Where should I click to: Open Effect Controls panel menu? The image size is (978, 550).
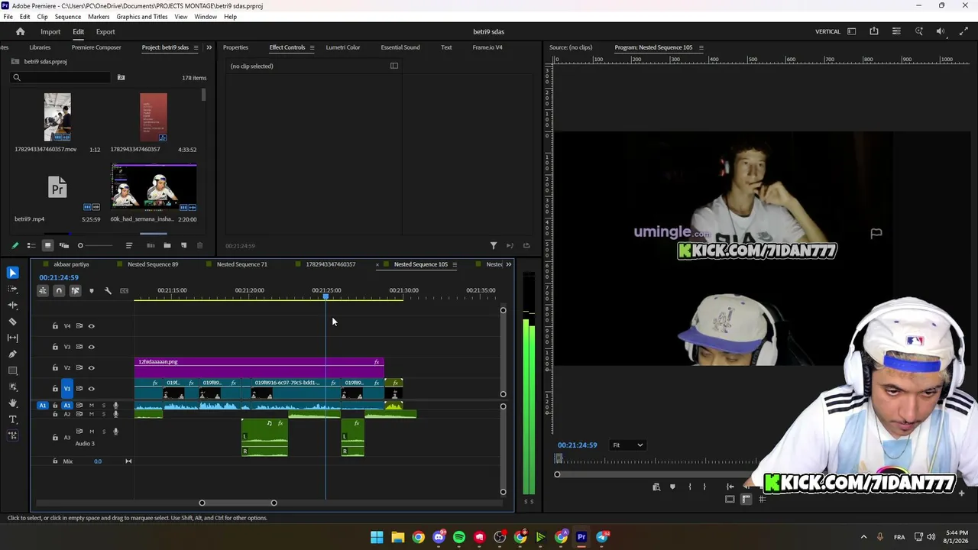pyautogui.click(x=312, y=47)
